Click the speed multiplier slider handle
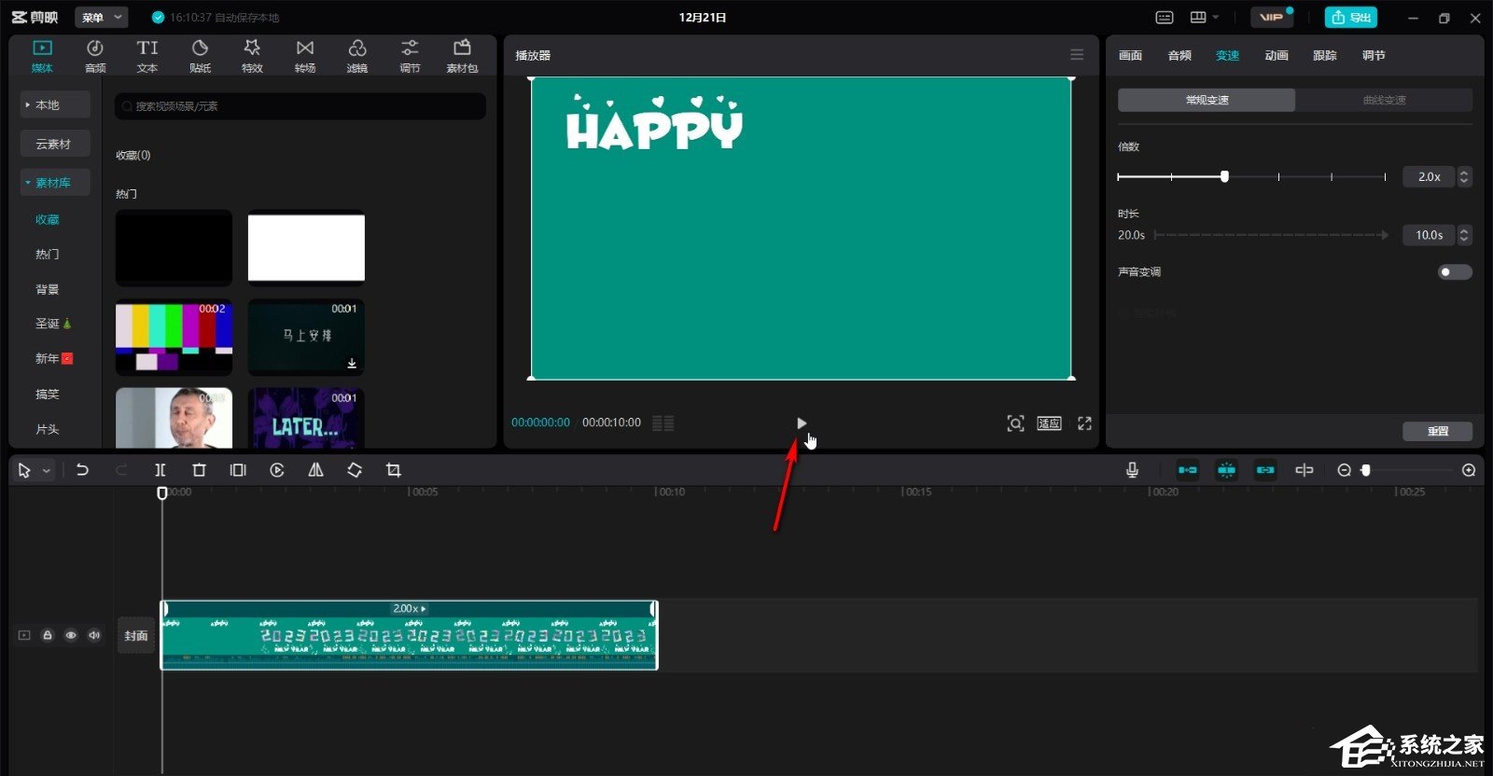This screenshot has width=1493, height=776. [x=1224, y=176]
